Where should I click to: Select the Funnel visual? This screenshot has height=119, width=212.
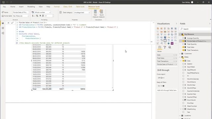(x=161, y=34)
